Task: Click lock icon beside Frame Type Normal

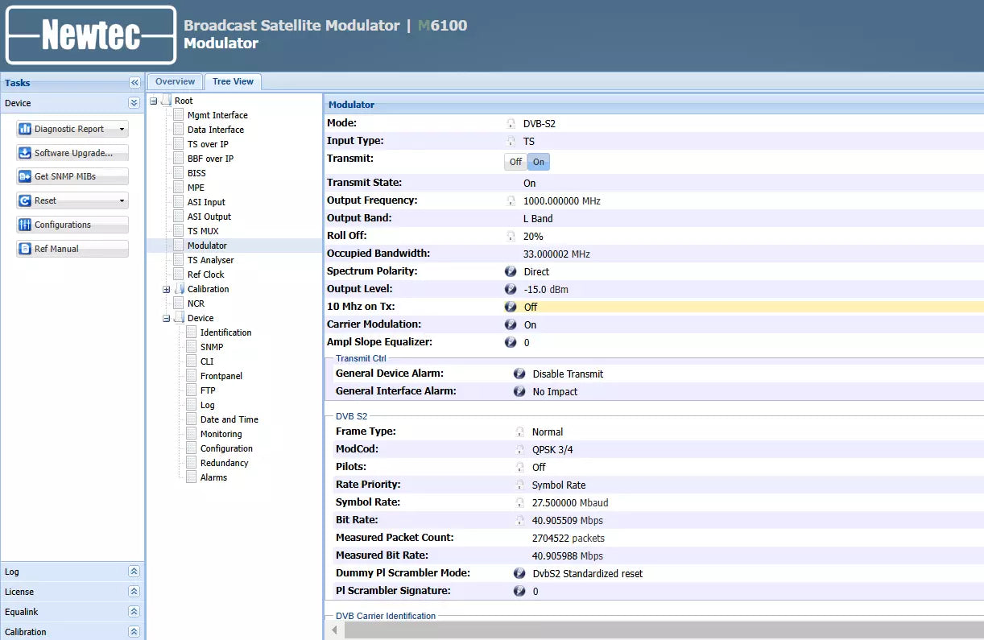Action: tap(519, 431)
